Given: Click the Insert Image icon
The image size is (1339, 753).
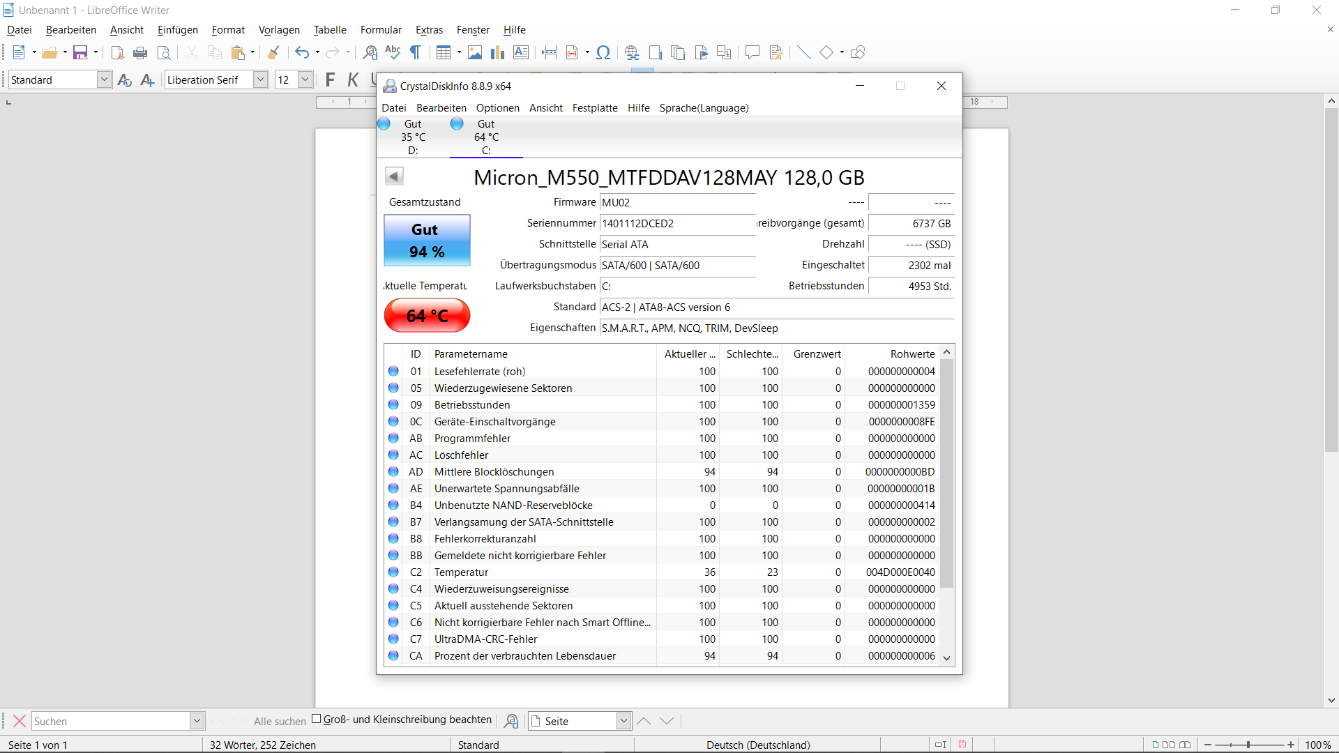Looking at the screenshot, I should 475,52.
